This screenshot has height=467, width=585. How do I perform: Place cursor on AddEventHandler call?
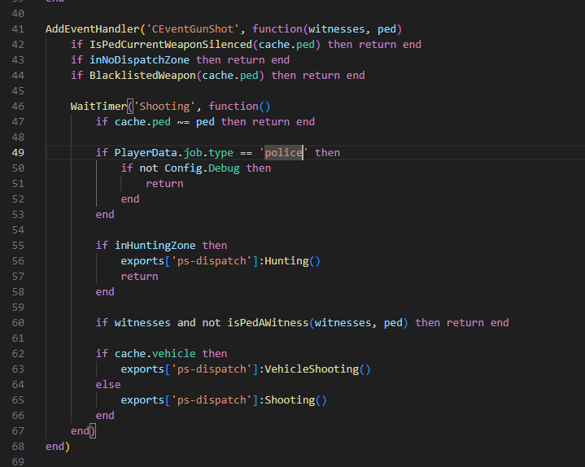93,29
